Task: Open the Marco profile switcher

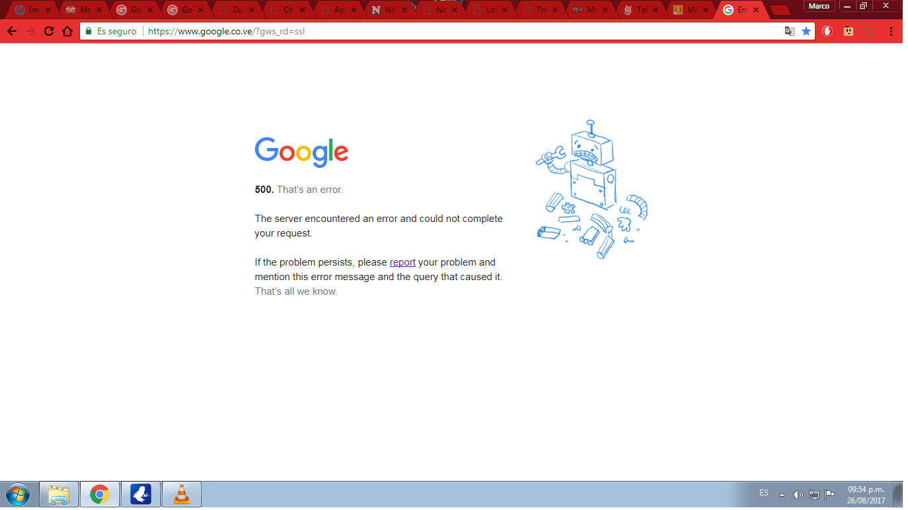Action: [819, 6]
